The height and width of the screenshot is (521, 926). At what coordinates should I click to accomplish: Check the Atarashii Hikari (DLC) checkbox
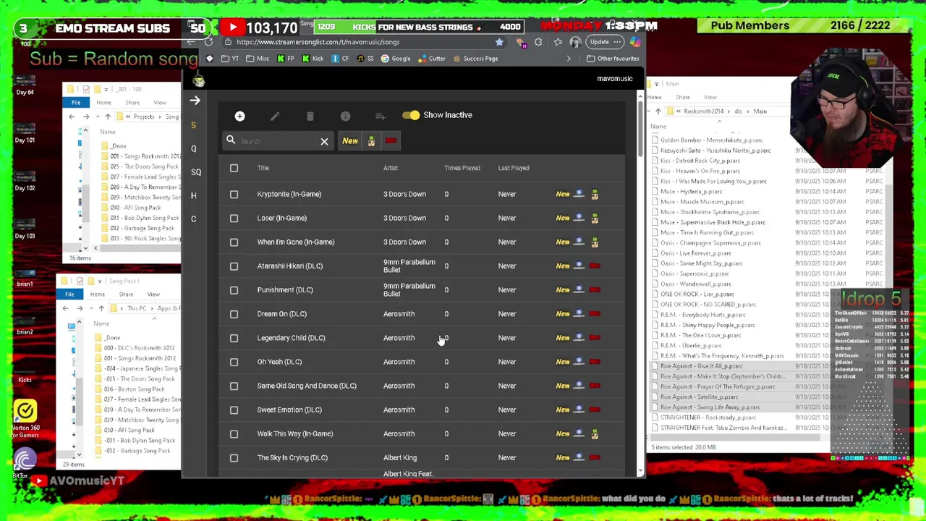tap(234, 266)
